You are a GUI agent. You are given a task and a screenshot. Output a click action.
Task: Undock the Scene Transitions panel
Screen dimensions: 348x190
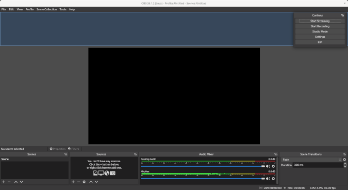344,154
